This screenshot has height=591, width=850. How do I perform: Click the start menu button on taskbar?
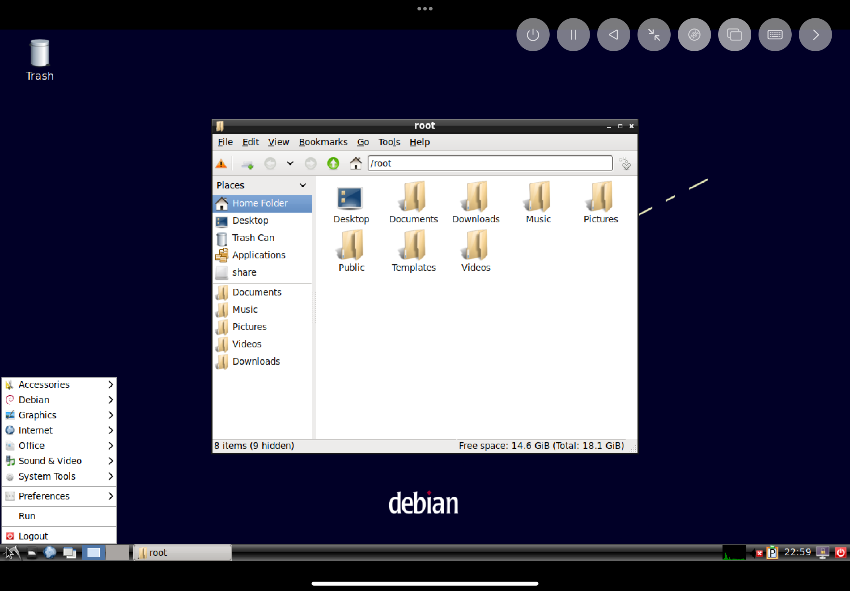pyautogui.click(x=12, y=553)
